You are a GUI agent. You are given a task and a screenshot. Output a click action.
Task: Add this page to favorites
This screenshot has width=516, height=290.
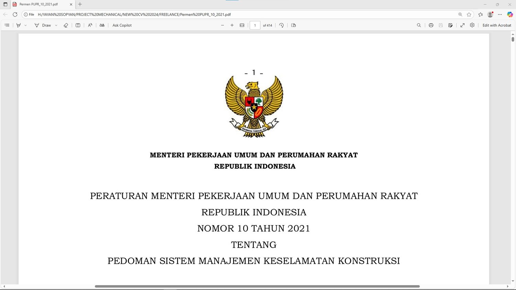[x=469, y=14]
